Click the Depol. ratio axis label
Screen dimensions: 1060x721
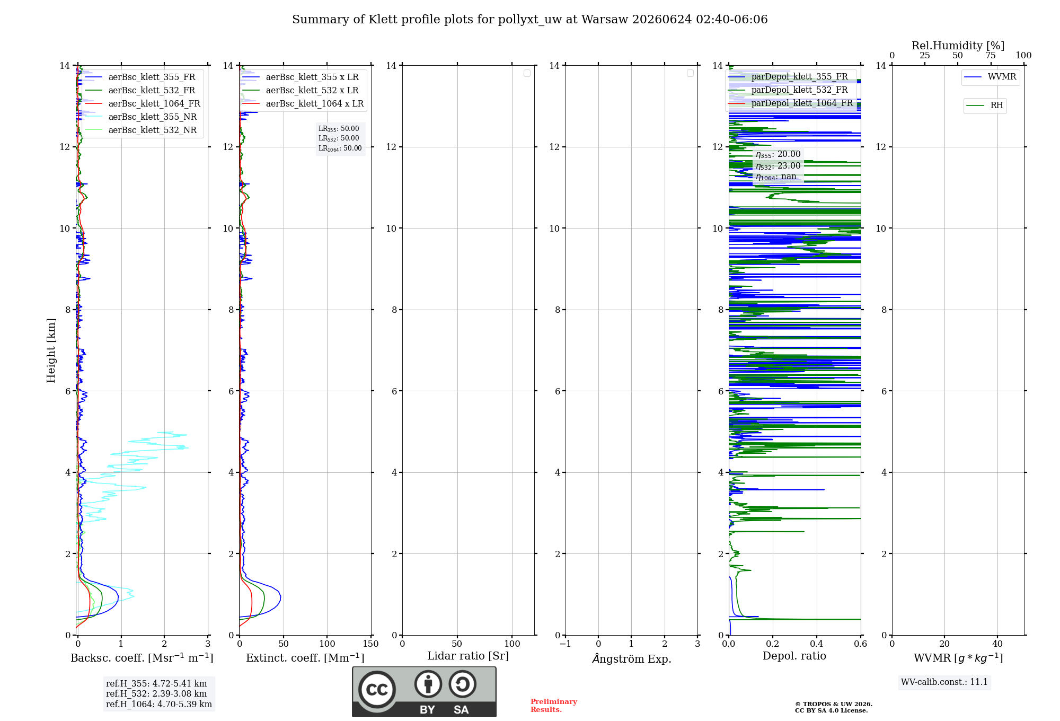(x=794, y=656)
